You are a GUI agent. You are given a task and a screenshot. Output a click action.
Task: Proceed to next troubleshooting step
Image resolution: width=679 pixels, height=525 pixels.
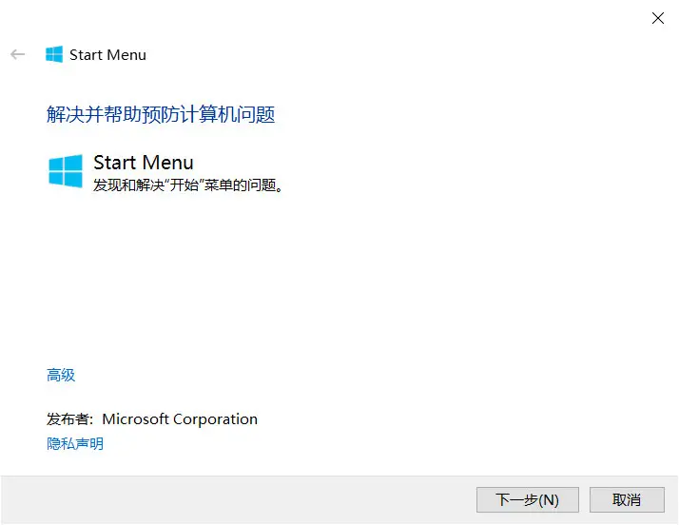[x=528, y=500]
